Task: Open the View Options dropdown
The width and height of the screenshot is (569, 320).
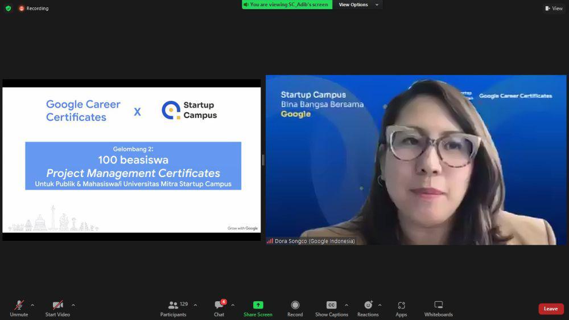Action: (358, 5)
